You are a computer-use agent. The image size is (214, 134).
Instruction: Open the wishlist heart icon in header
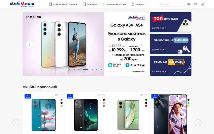(x=196, y=4)
